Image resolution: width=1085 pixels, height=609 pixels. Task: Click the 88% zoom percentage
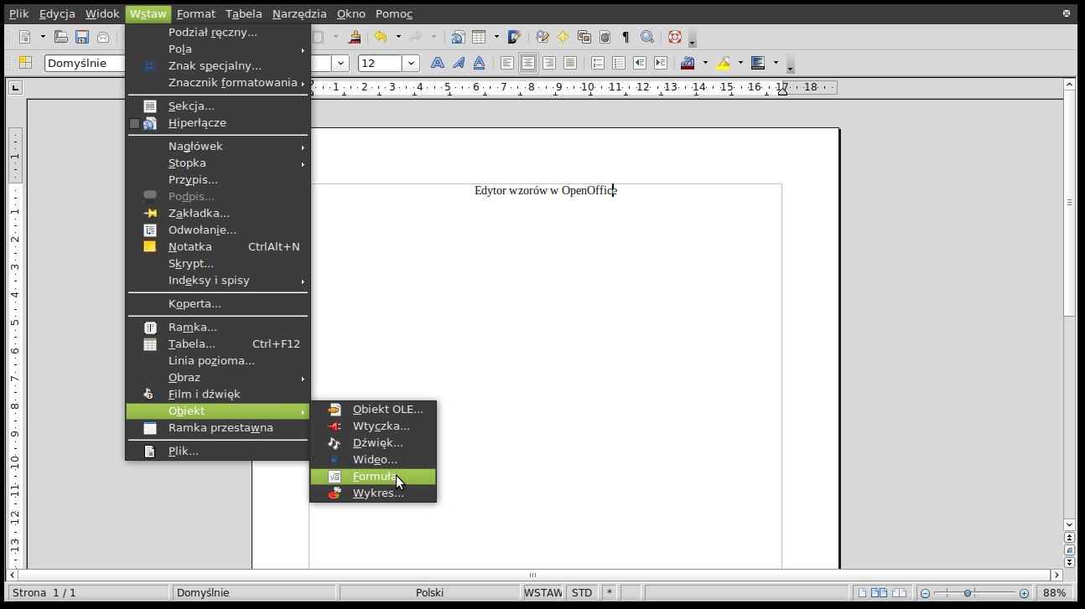coord(1054,593)
